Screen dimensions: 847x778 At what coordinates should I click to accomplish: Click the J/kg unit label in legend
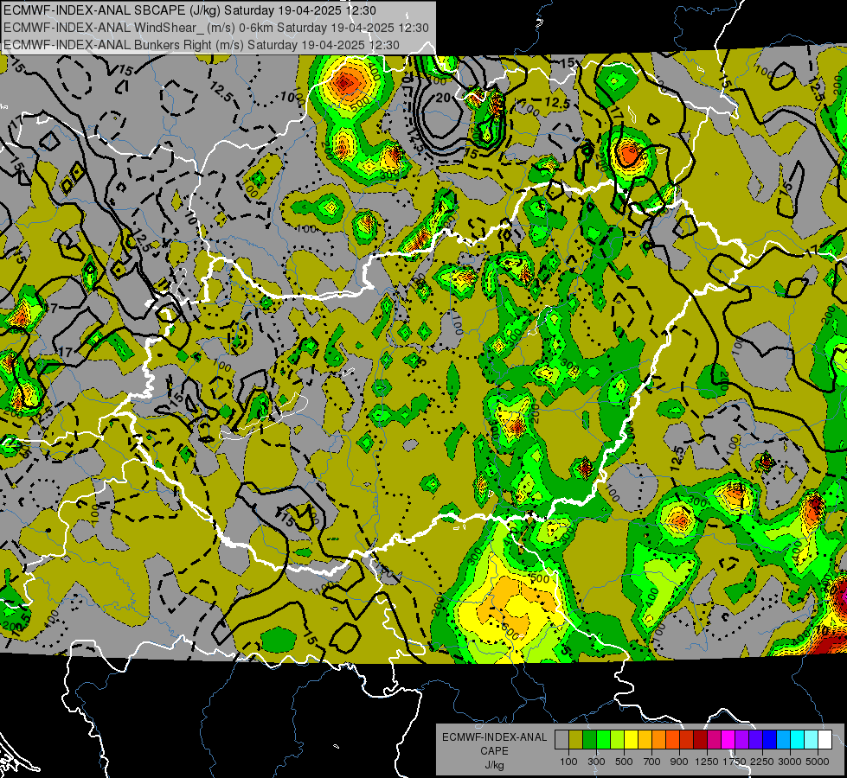point(494,765)
